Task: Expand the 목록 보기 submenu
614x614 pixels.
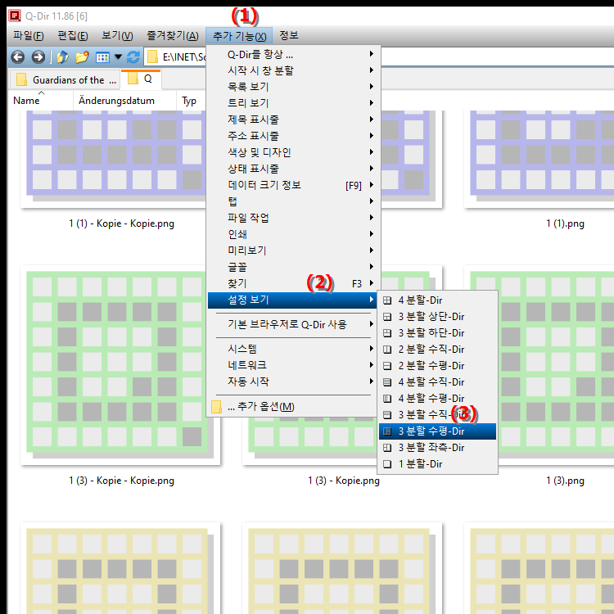Action: (x=293, y=87)
